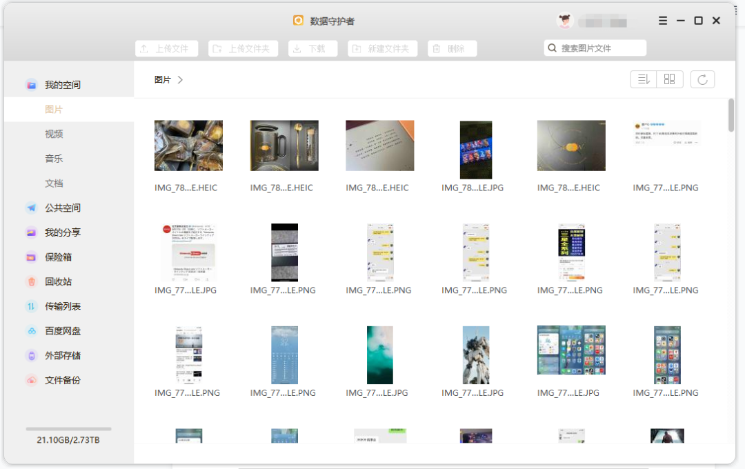Focus the 搜索图片文件 search field

(x=595, y=48)
